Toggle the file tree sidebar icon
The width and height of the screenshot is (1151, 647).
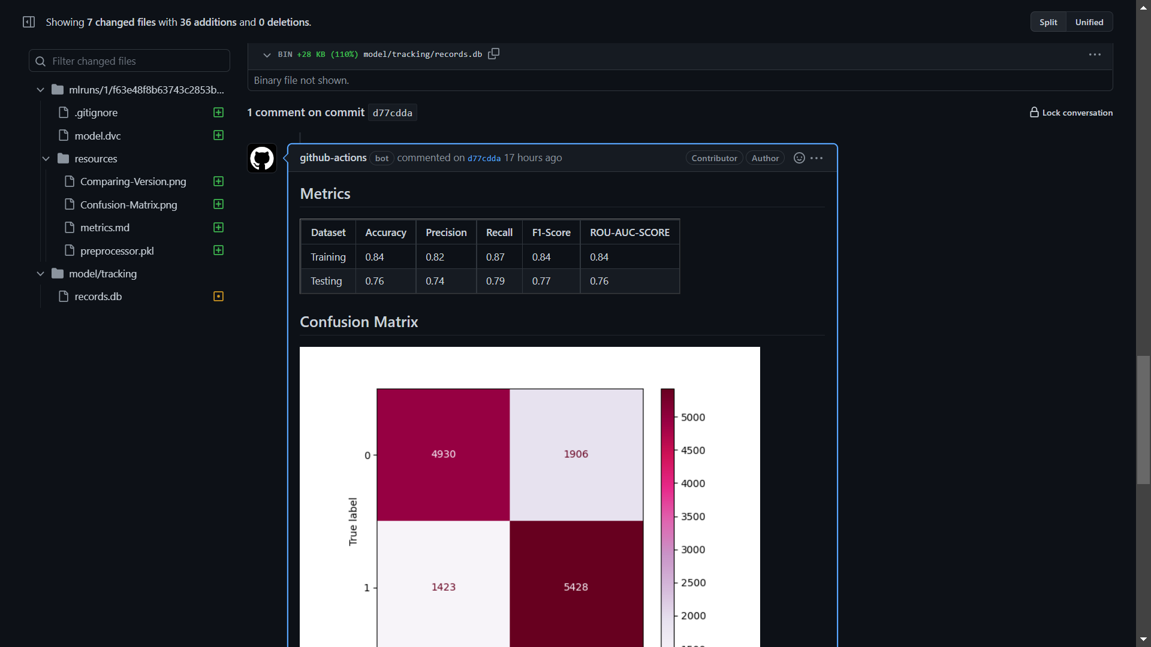(28, 22)
